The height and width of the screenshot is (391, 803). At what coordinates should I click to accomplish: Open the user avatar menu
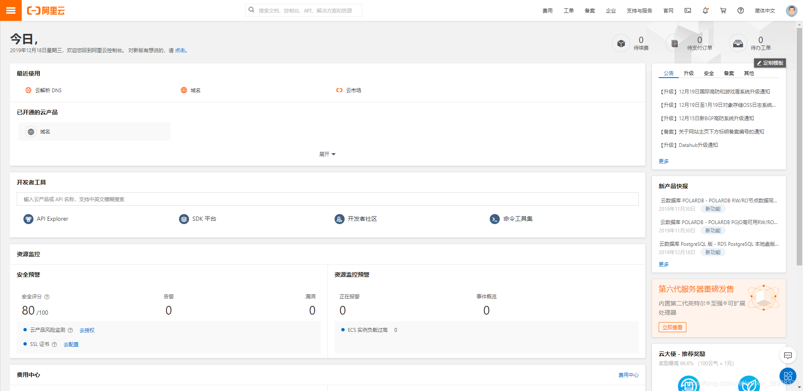tap(791, 10)
